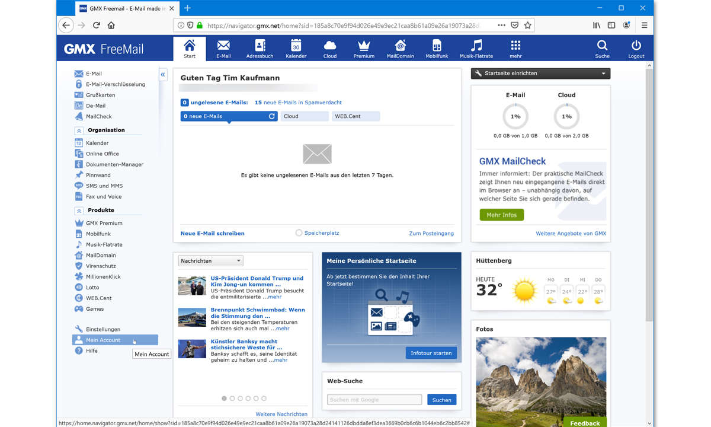Viewport: 711px width, 427px height.
Task: Open Virenschutz in the sidebar
Action: (101, 266)
